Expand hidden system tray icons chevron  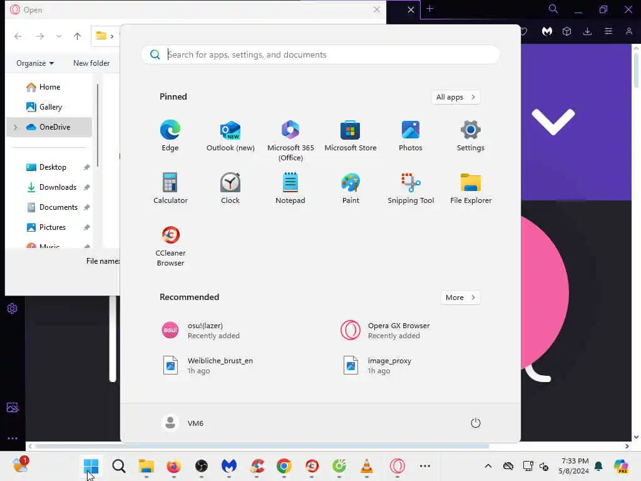click(x=488, y=466)
